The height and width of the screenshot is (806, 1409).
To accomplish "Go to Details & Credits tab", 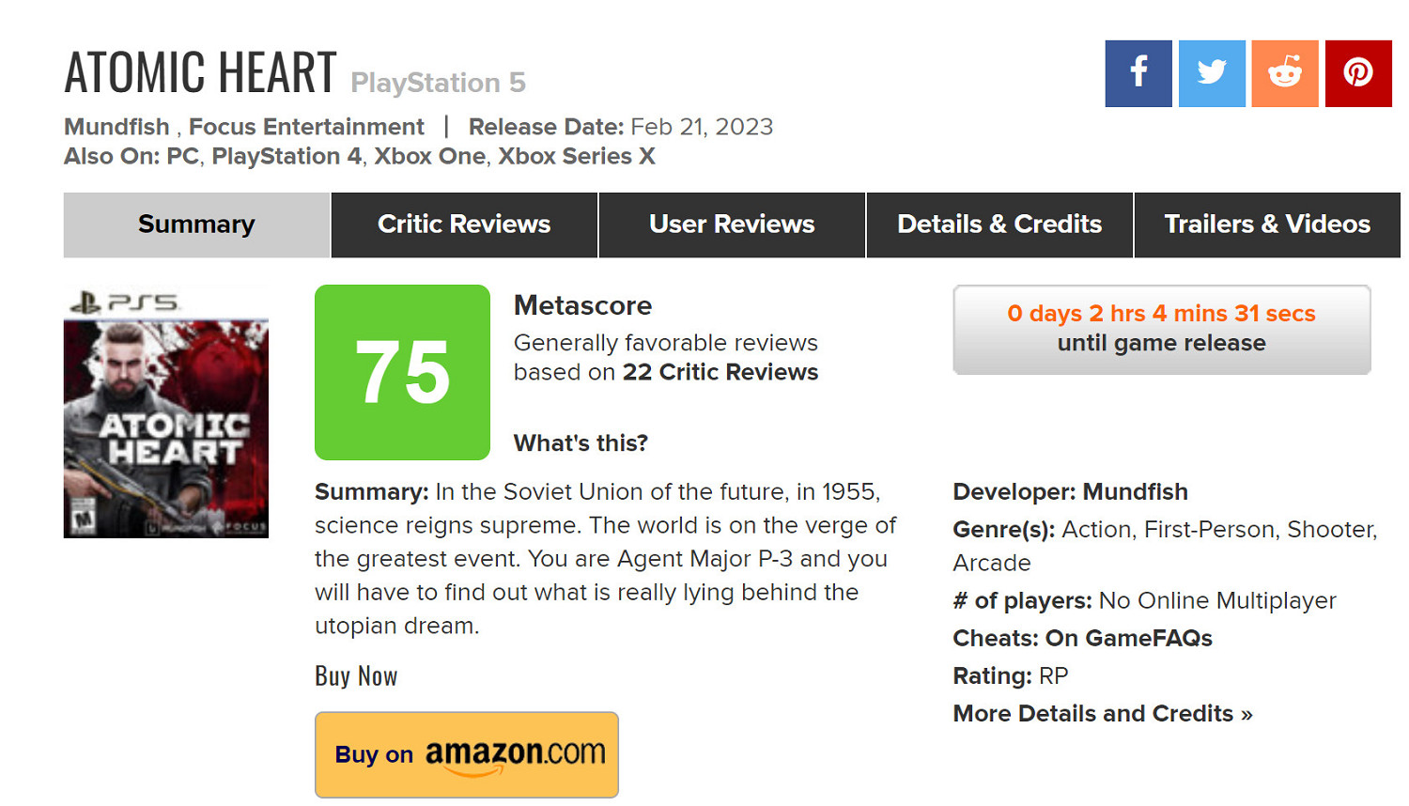I will point(999,225).
